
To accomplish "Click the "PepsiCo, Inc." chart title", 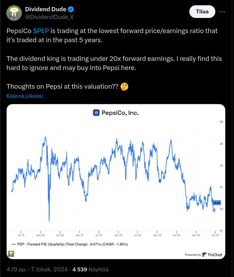I will pyautogui.click(x=120, y=113).
